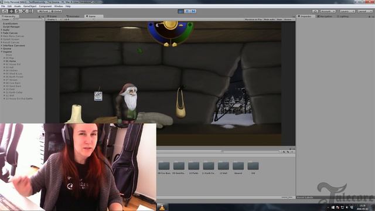375x211 pixels.
Task: Open the File menu
Action: [3, 6]
